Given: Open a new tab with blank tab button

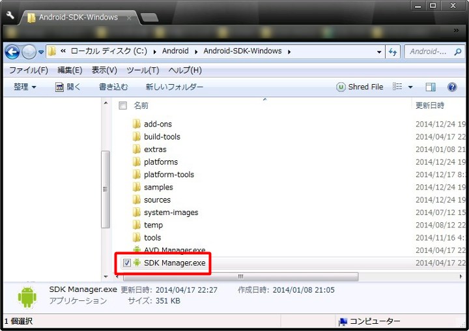Looking at the screenshot, I should [150, 18].
